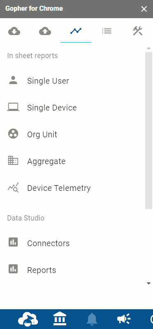
Task: Click the Device Telemetry chart search icon
Action: [x=13, y=187]
